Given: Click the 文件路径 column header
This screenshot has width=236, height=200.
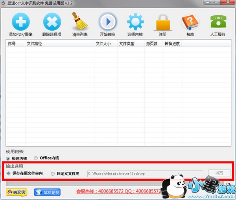Looking at the screenshot, I should point(60,44).
